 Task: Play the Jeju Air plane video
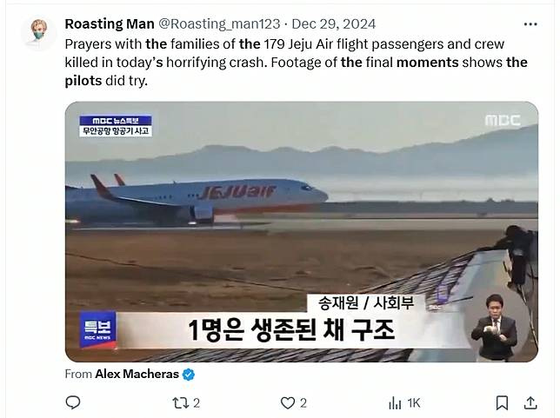point(302,232)
